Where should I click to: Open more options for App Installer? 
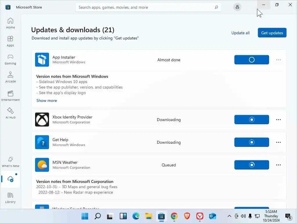coord(278,60)
